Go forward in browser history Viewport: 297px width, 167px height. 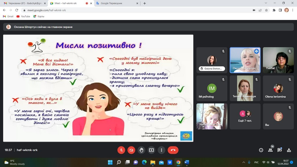tap(11, 10)
